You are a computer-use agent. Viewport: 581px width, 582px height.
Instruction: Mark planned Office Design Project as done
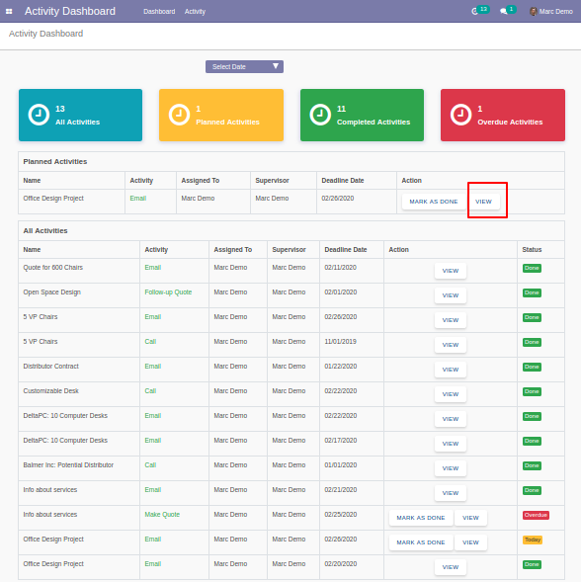click(433, 202)
